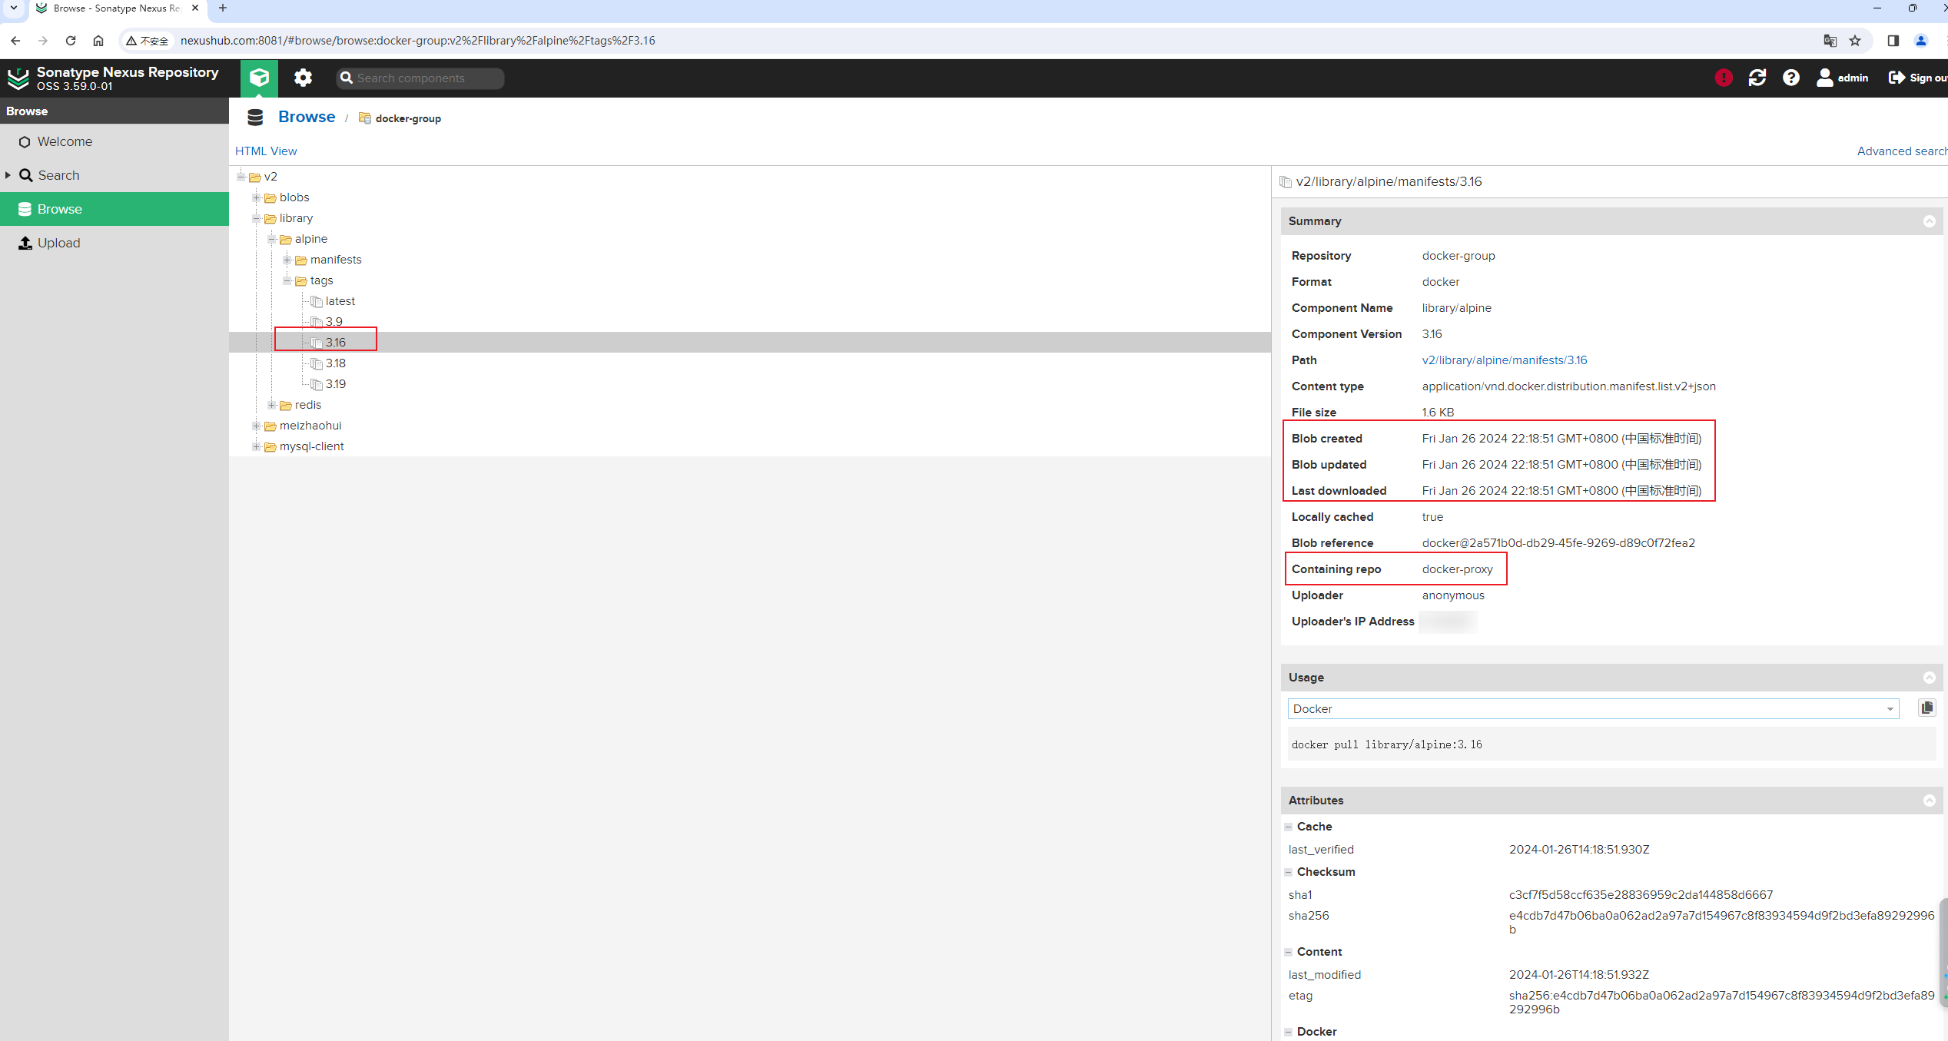Click the docker pull command text
The height and width of the screenshot is (1041, 1948).
point(1386,744)
